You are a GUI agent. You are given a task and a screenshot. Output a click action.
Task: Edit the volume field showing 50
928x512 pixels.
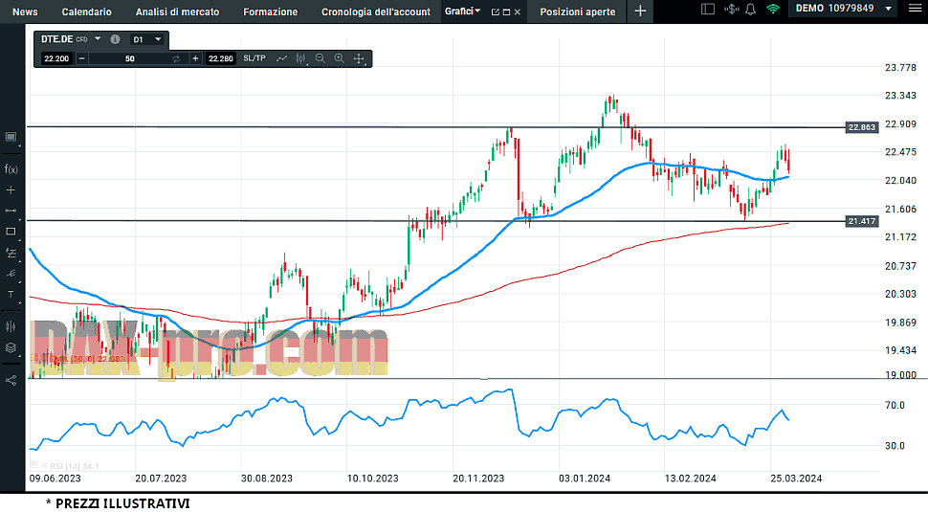click(129, 58)
